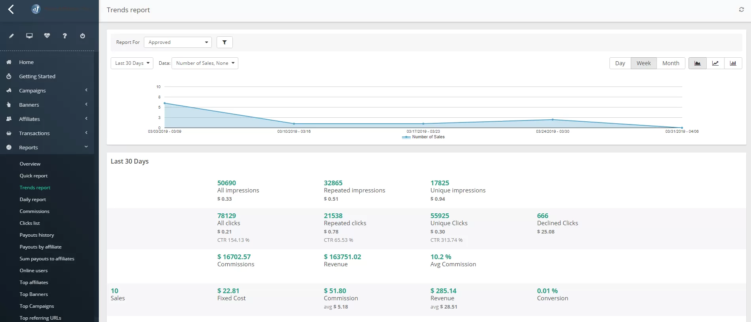
Task: Collapse the sidebar with the back arrow
Action: (11, 9)
